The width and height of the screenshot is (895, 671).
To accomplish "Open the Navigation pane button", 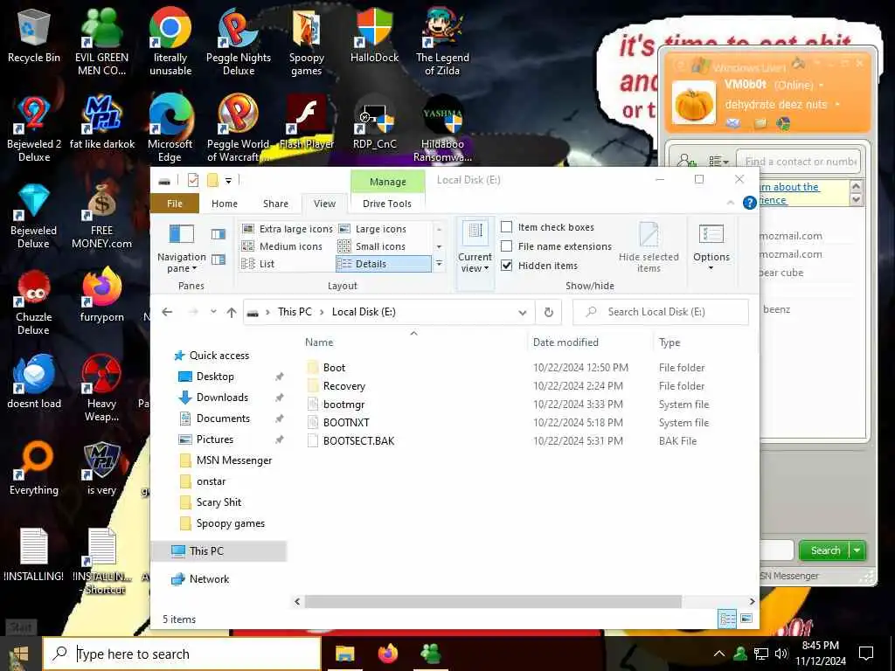I will [182, 246].
